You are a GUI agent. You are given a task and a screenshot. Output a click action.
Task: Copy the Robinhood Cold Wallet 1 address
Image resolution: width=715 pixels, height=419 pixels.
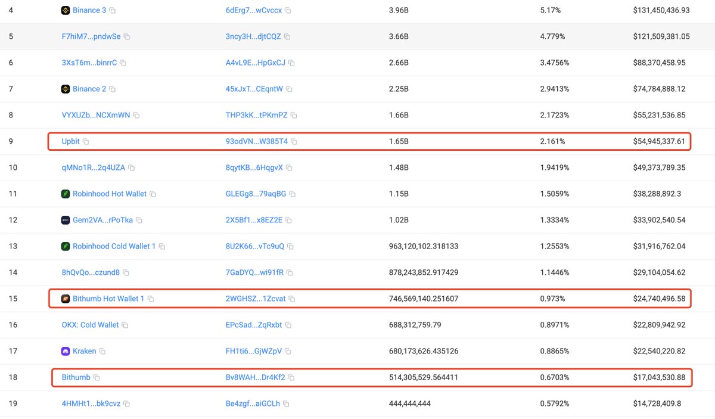[x=162, y=247]
